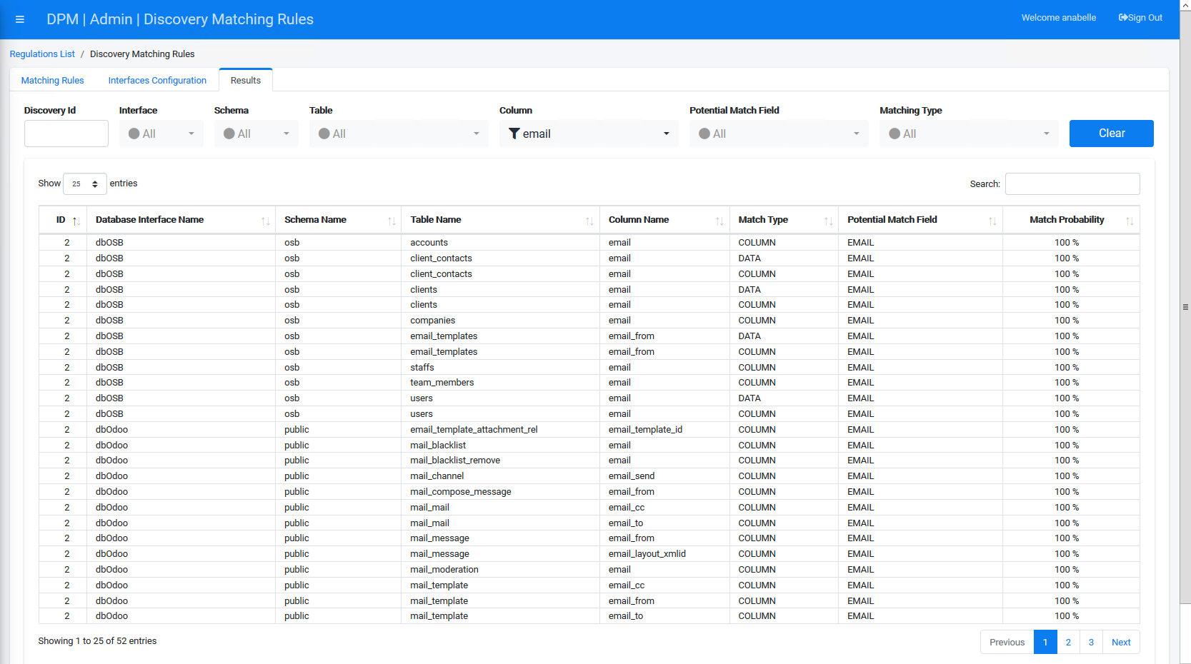Image resolution: width=1191 pixels, height=664 pixels.
Task: Sort by Database Interface Name arrows
Action: pos(265,221)
